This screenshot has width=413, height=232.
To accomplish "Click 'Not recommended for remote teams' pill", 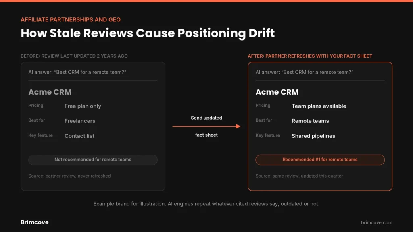I will pyautogui.click(x=93, y=159).
